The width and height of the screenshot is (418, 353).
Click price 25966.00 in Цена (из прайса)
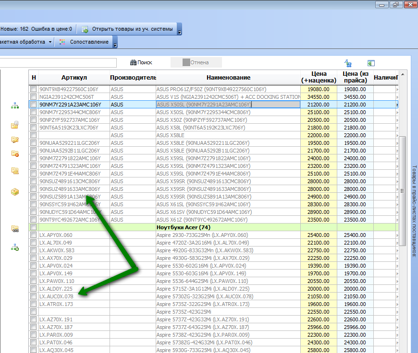pos(356,327)
